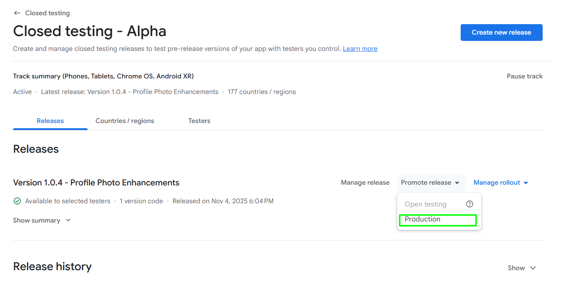Image resolution: width=565 pixels, height=301 pixels.
Task: Click Pause track for the Alpha track
Action: [x=524, y=76]
